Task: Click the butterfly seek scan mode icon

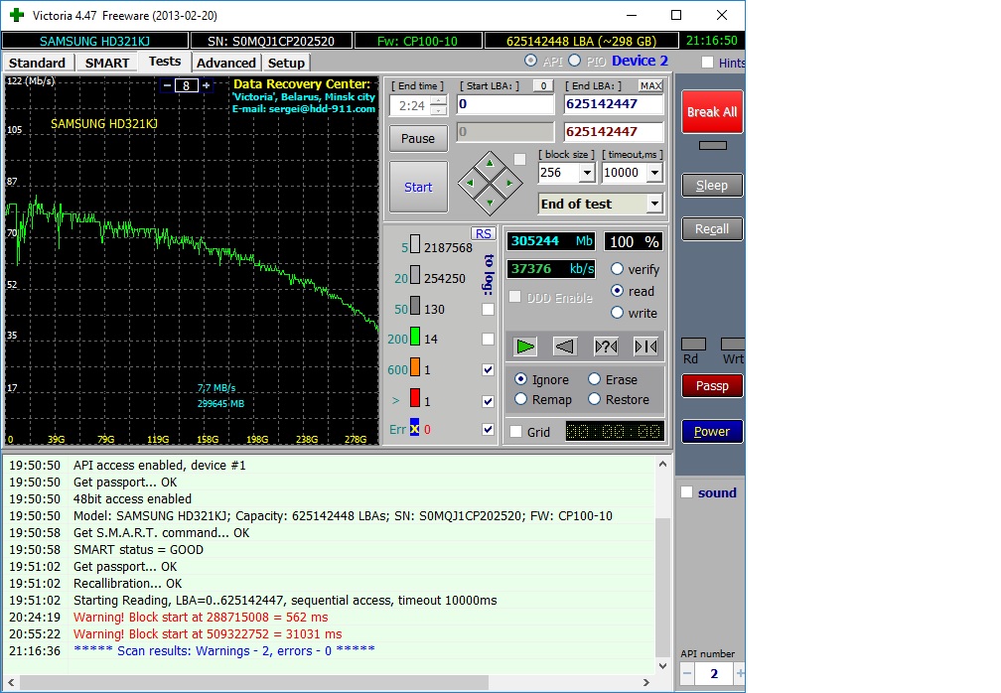Action: [x=645, y=346]
